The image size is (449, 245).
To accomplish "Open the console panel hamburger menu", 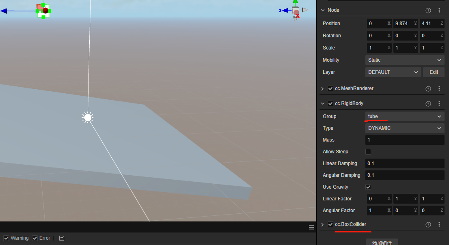I will coord(311,227).
